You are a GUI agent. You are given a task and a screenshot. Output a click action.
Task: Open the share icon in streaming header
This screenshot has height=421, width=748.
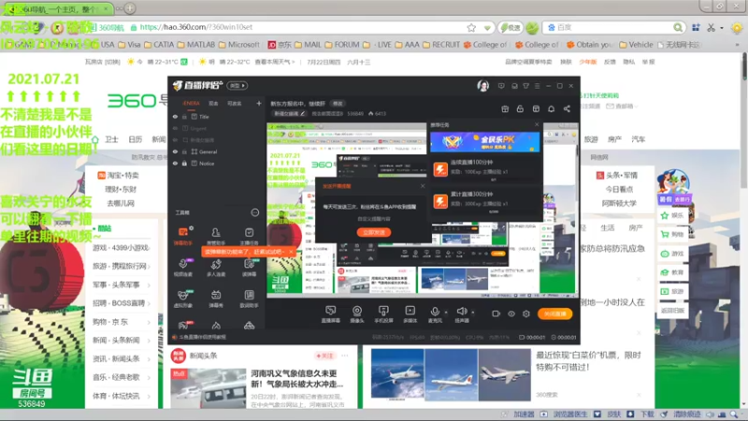[x=567, y=109]
